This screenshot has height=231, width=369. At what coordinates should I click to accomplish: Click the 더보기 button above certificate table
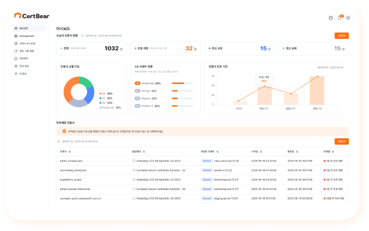pyautogui.click(x=341, y=142)
